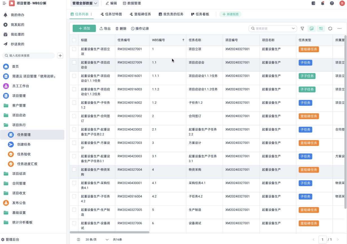Viewport: 347px width, 244px height.
Task: Toggle the tree hierarchy view icon
Action: (321, 28)
